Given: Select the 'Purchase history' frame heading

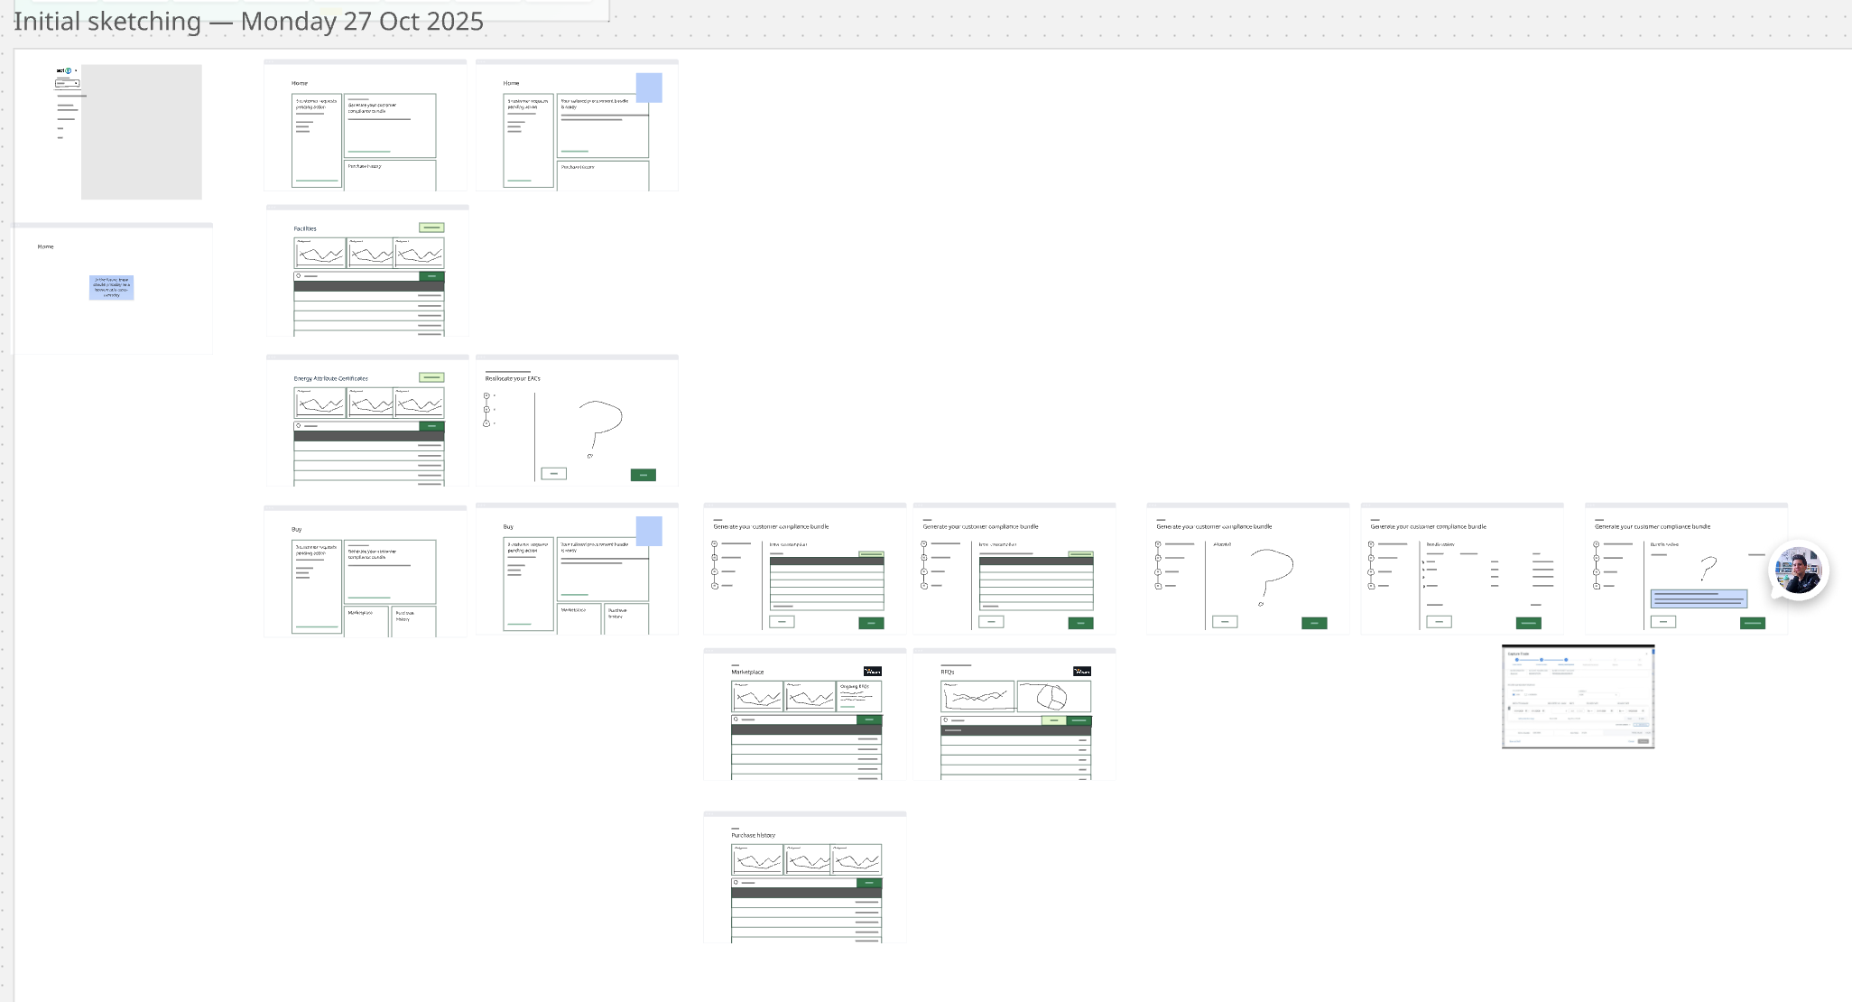Looking at the screenshot, I should point(753,835).
